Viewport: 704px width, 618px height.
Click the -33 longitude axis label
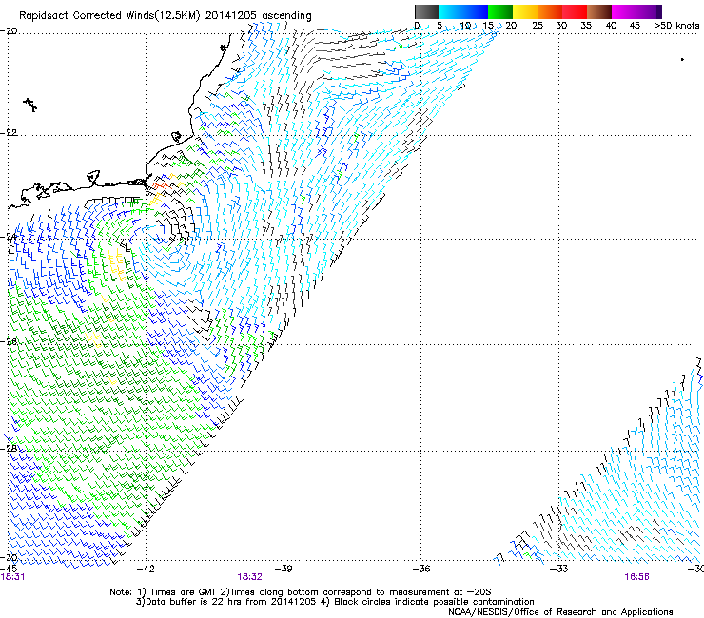tap(559, 569)
